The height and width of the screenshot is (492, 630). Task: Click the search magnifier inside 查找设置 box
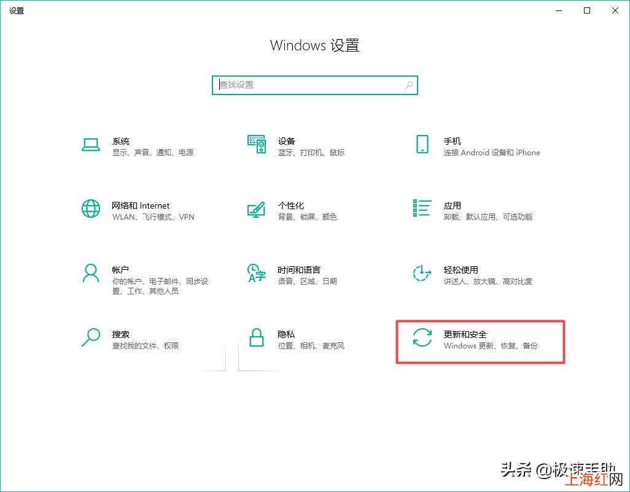coord(408,85)
